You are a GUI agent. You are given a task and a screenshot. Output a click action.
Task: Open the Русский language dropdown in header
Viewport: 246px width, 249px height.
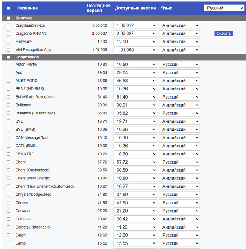click(224, 8)
